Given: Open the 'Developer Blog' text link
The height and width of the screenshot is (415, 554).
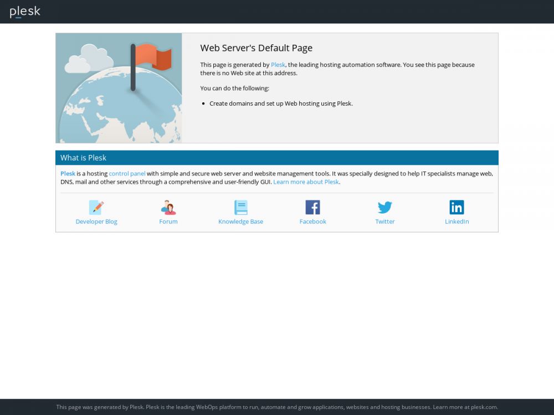Looking at the screenshot, I should (x=96, y=221).
